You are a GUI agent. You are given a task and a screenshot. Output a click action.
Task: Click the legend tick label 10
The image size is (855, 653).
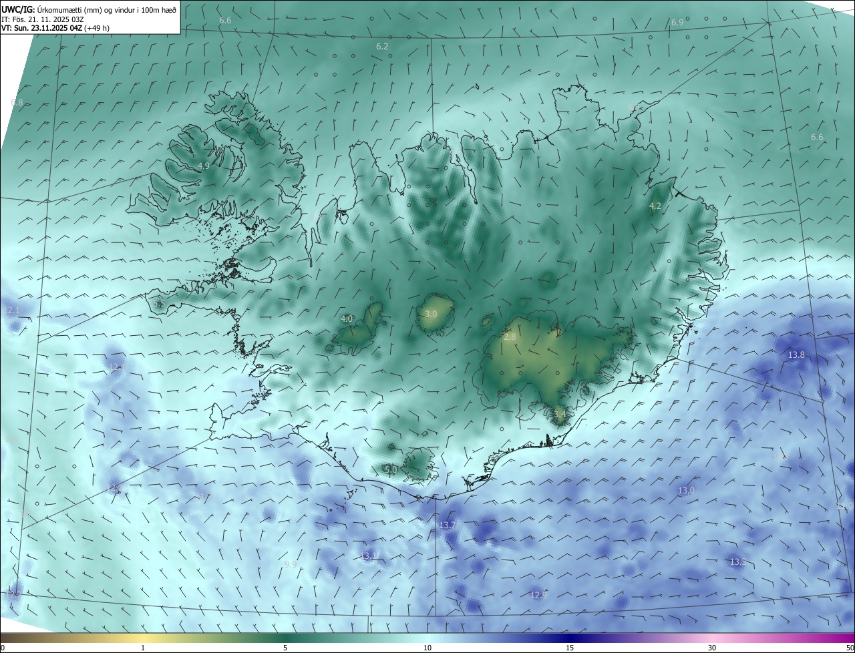(x=427, y=648)
